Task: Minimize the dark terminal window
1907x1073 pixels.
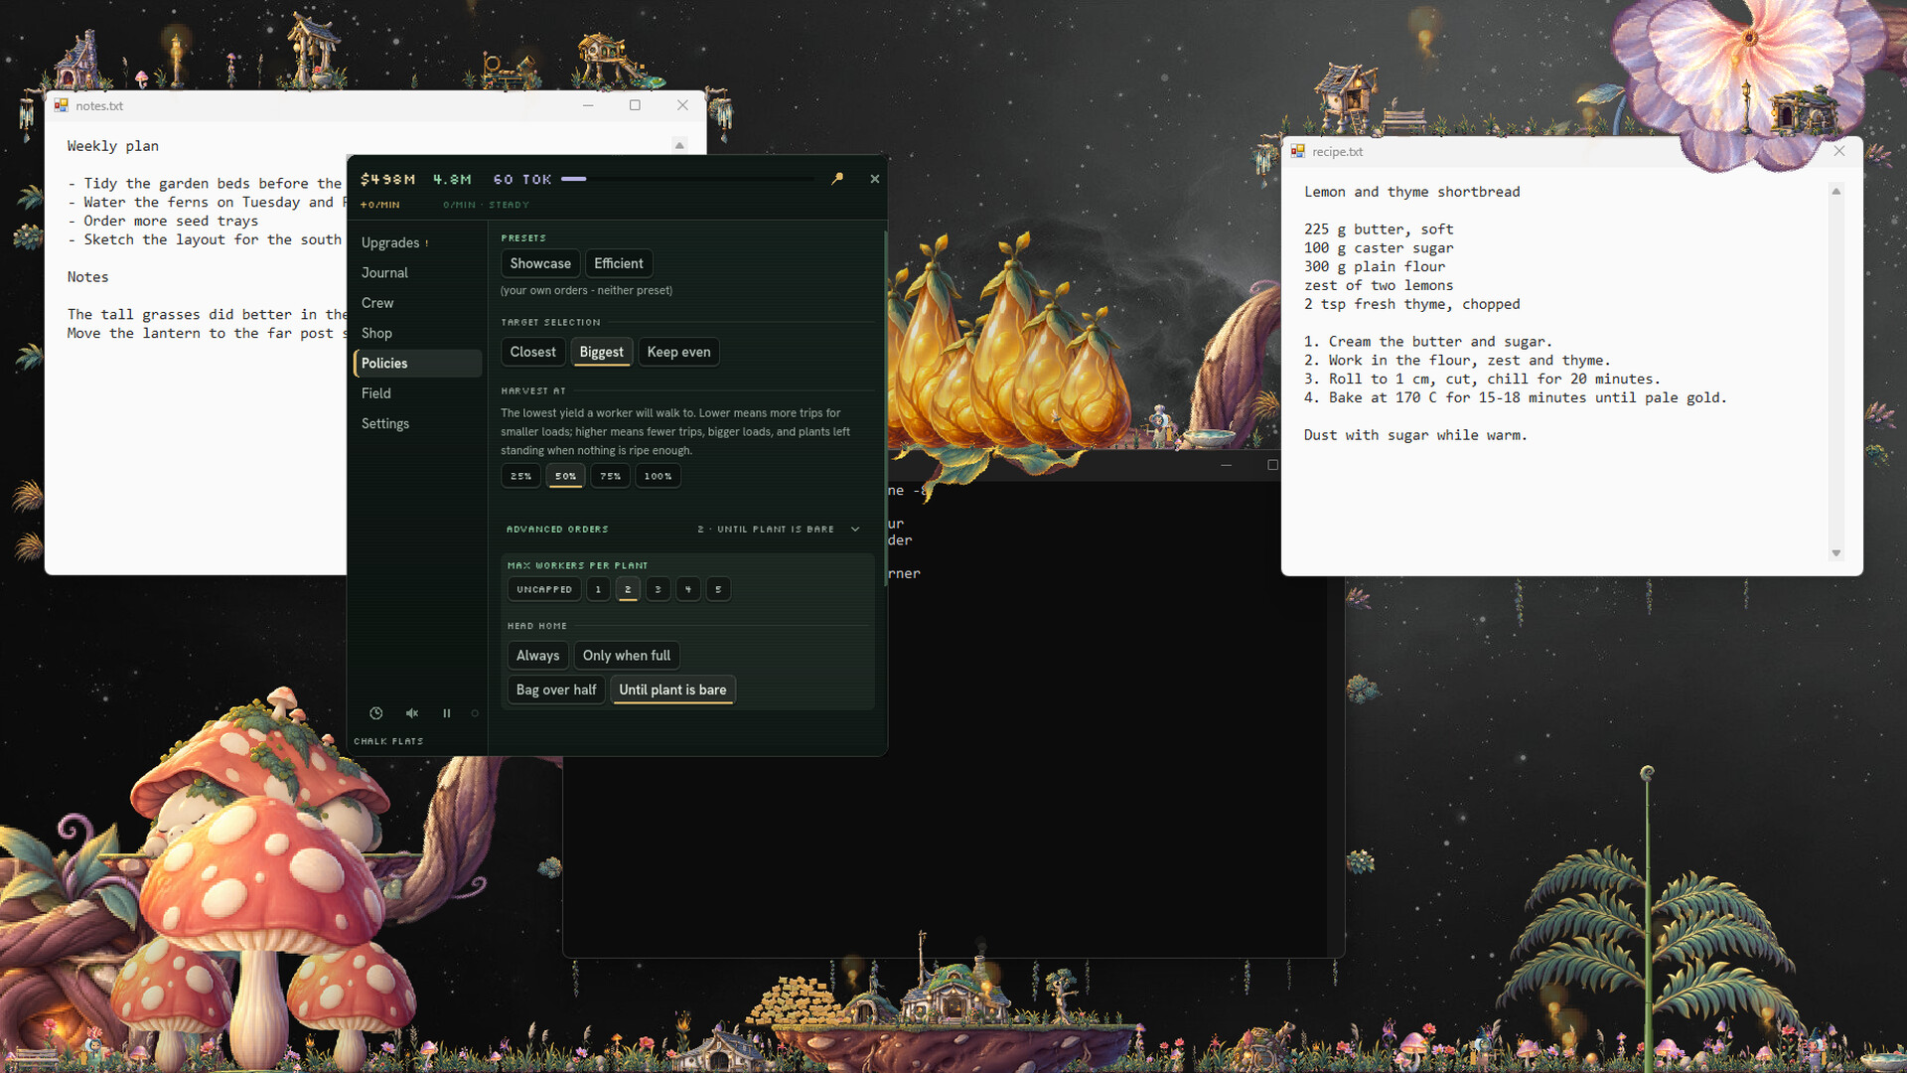Action: (x=1226, y=465)
